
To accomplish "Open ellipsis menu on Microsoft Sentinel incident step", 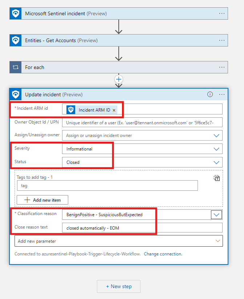I will click(222, 13).
